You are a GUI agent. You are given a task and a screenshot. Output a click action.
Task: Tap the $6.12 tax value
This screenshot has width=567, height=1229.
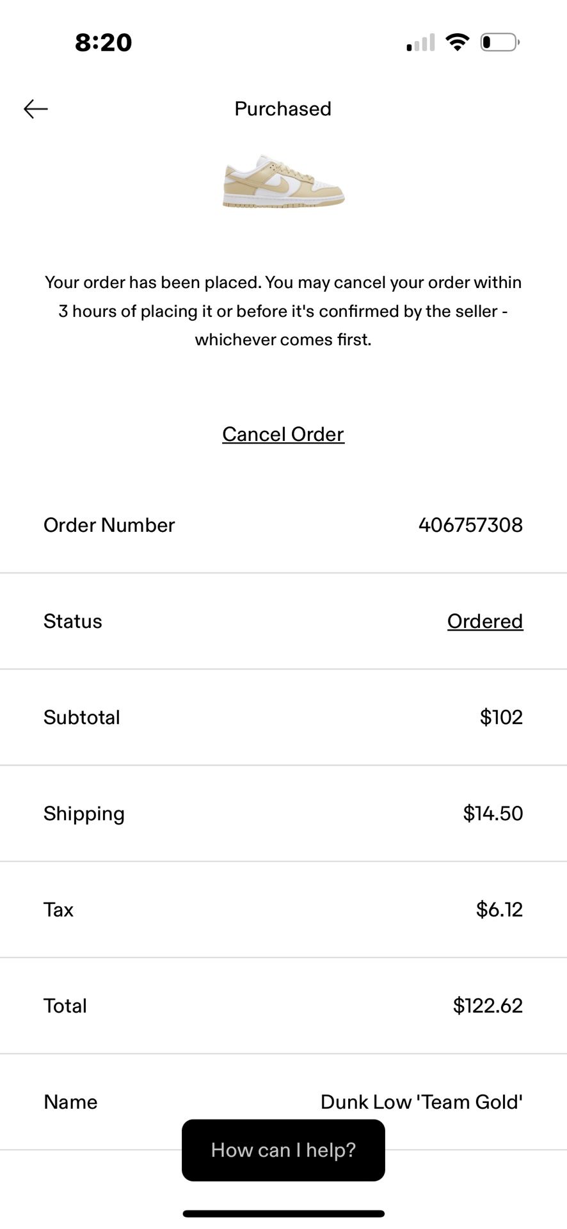(499, 909)
